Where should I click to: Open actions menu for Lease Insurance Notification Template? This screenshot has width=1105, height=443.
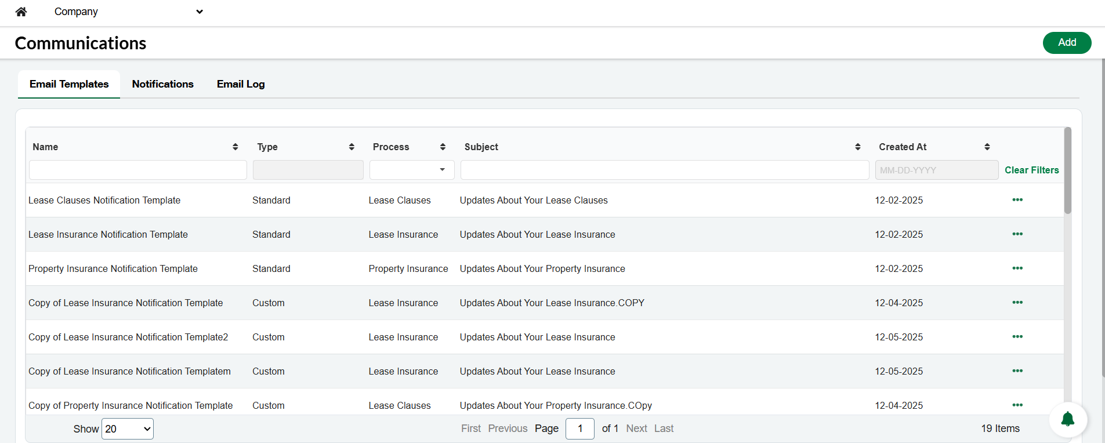1017,234
